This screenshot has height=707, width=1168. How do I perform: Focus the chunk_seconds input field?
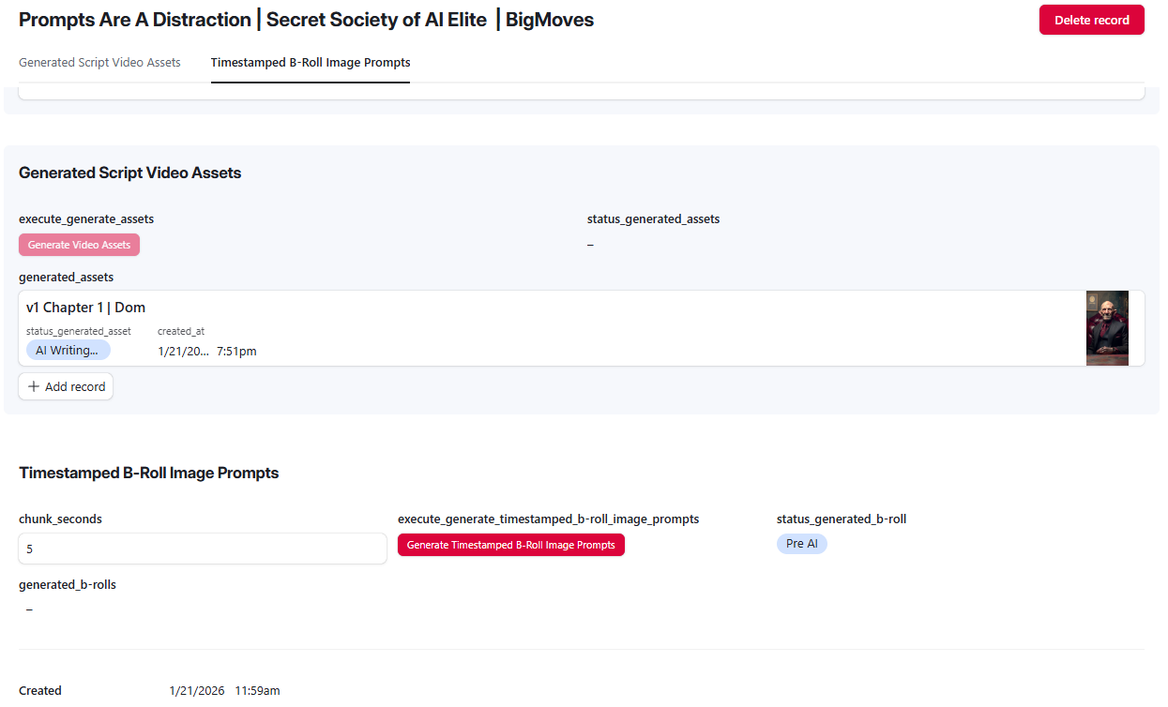(203, 549)
